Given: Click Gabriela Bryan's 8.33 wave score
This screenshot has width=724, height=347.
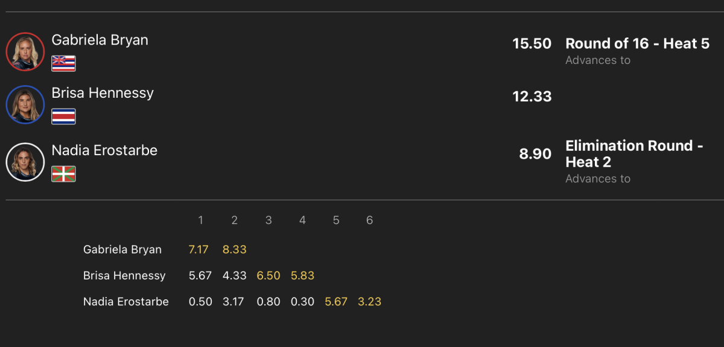Looking at the screenshot, I should [234, 249].
